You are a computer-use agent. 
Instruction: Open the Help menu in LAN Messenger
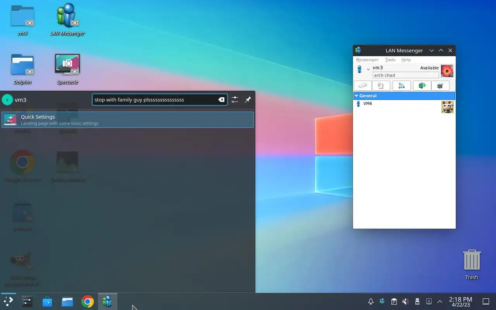(x=406, y=60)
